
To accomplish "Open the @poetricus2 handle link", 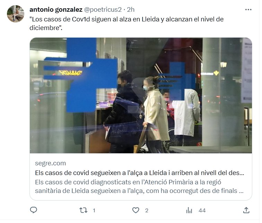I will (x=103, y=10).
